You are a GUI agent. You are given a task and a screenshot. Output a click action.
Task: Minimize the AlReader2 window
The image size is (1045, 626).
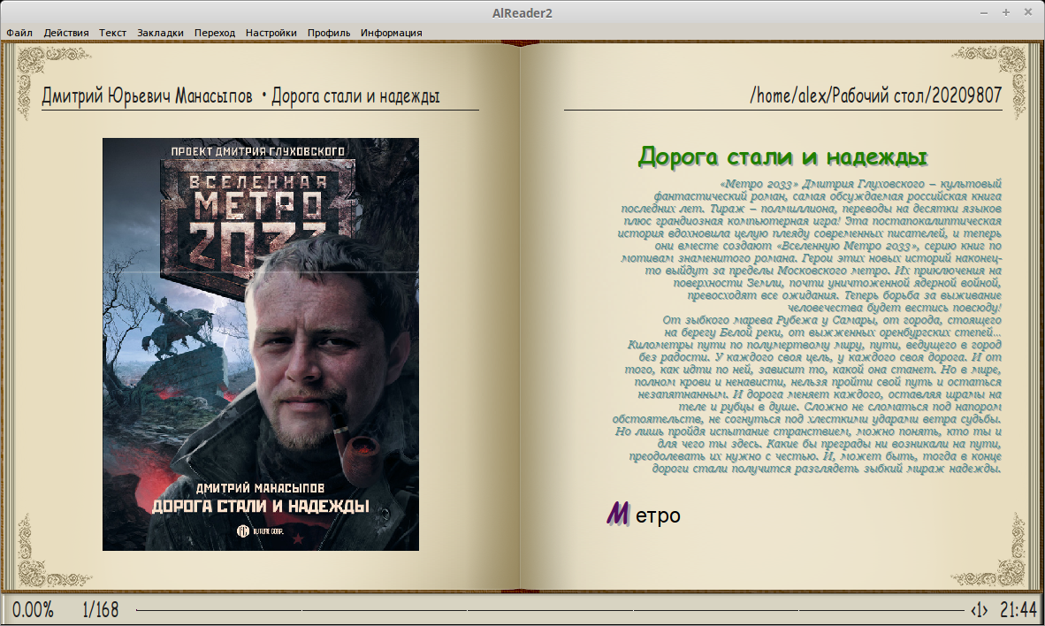coord(985,12)
